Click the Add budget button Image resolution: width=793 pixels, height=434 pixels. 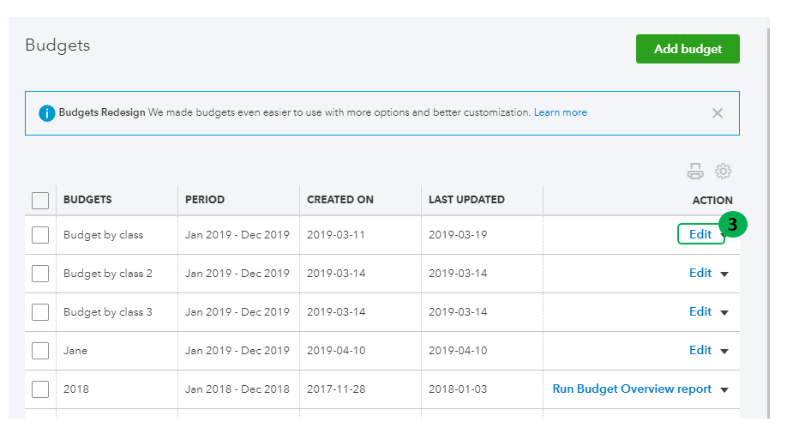[688, 49]
